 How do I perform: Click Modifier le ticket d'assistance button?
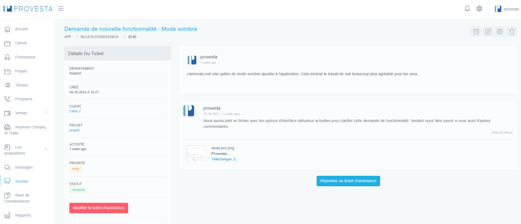(x=99, y=208)
